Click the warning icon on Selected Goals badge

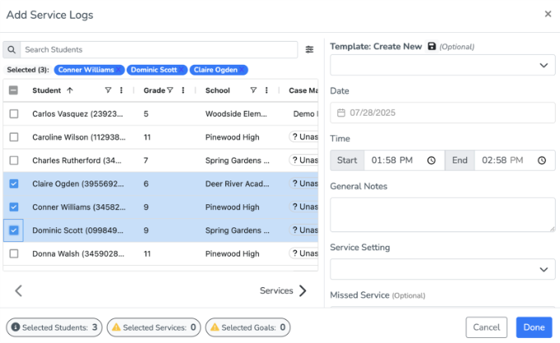[x=215, y=327]
